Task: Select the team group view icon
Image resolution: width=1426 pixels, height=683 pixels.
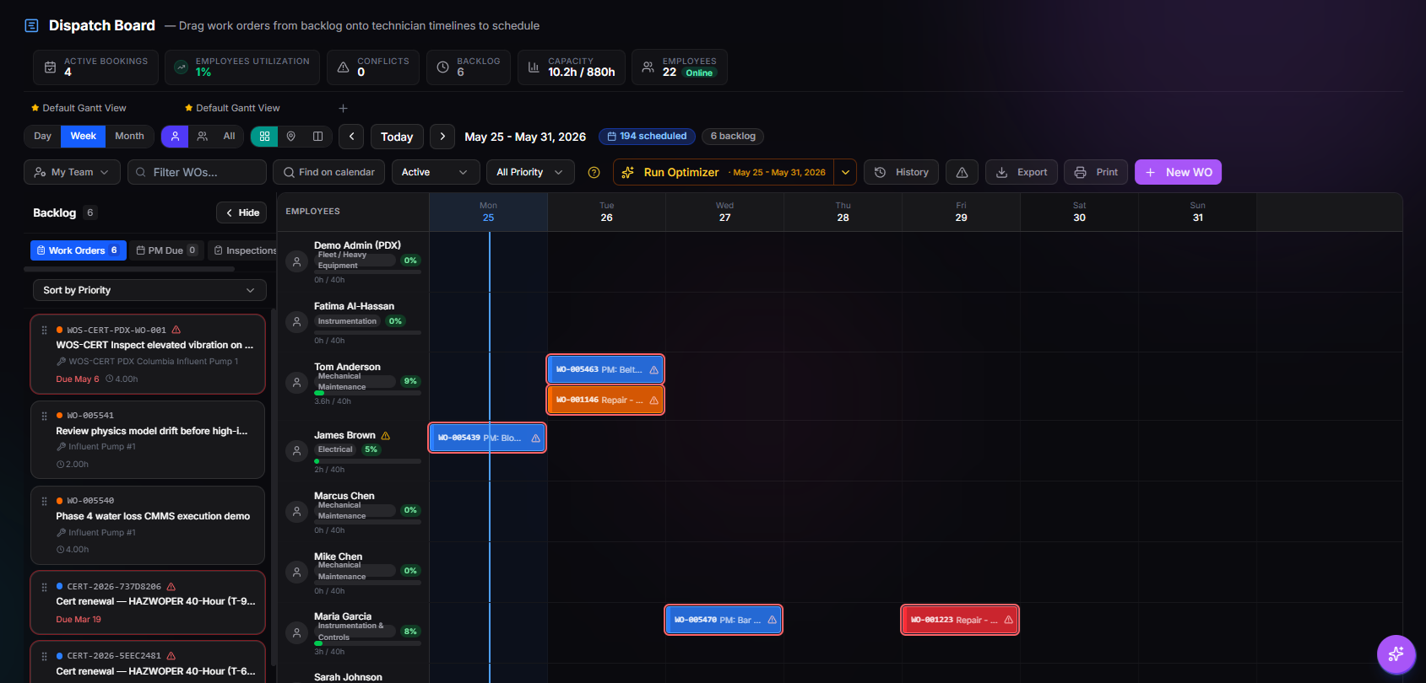Action: [x=203, y=136]
